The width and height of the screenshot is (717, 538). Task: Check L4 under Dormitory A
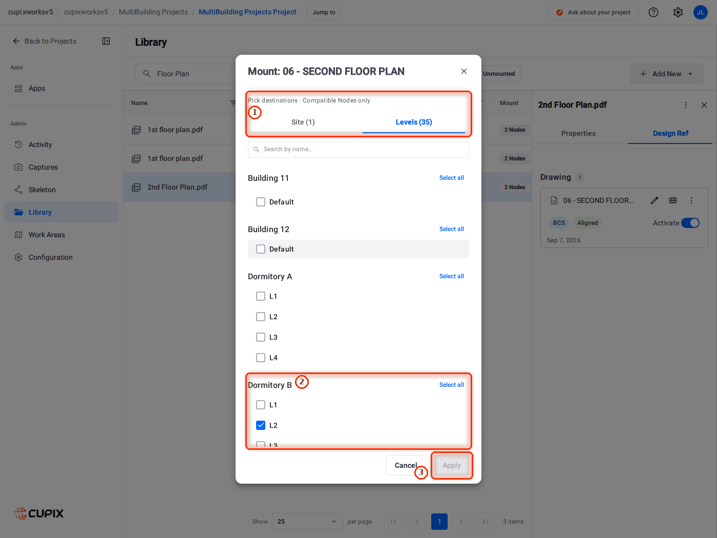(261, 358)
